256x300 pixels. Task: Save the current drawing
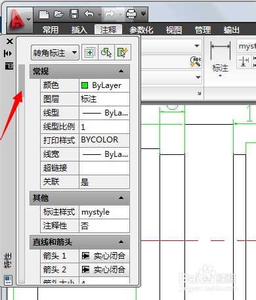pyautogui.click(x=74, y=14)
